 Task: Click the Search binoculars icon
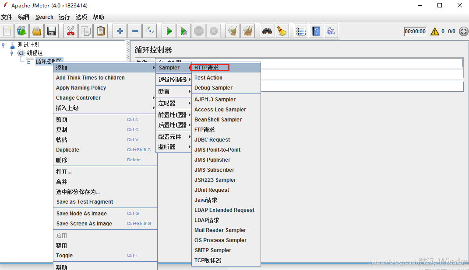(x=267, y=31)
